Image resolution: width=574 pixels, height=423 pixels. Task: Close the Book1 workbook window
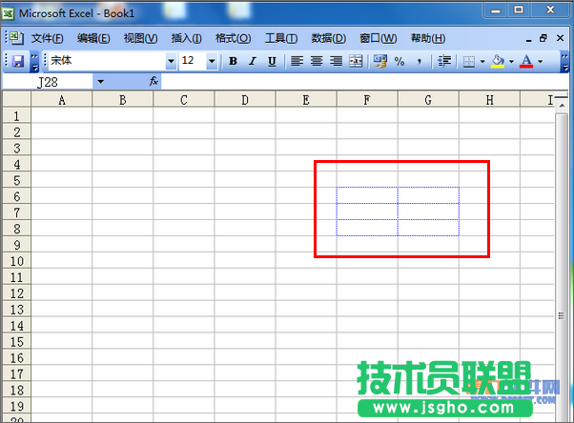(560, 38)
